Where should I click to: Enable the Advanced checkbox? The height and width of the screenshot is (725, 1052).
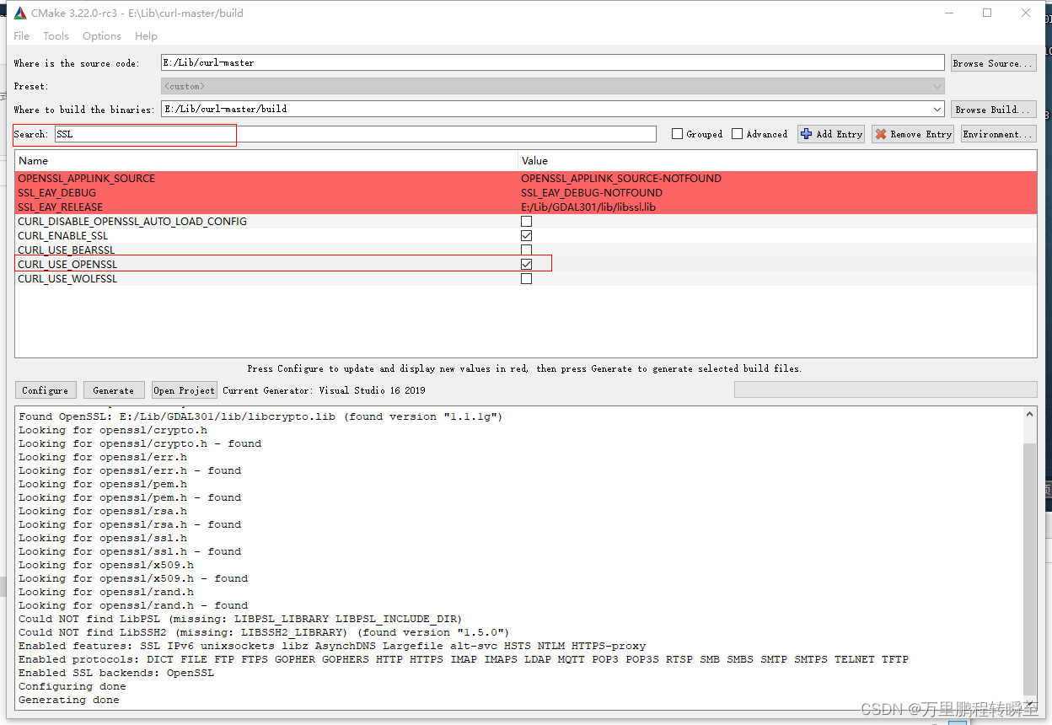coord(735,133)
